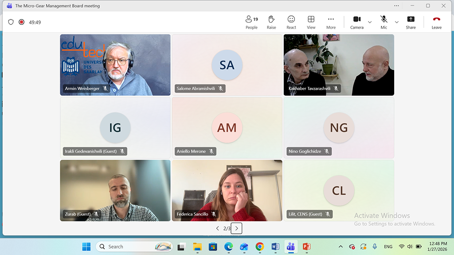Share your screen with Share icon
Image resolution: width=454 pixels, height=255 pixels.
coord(411,22)
